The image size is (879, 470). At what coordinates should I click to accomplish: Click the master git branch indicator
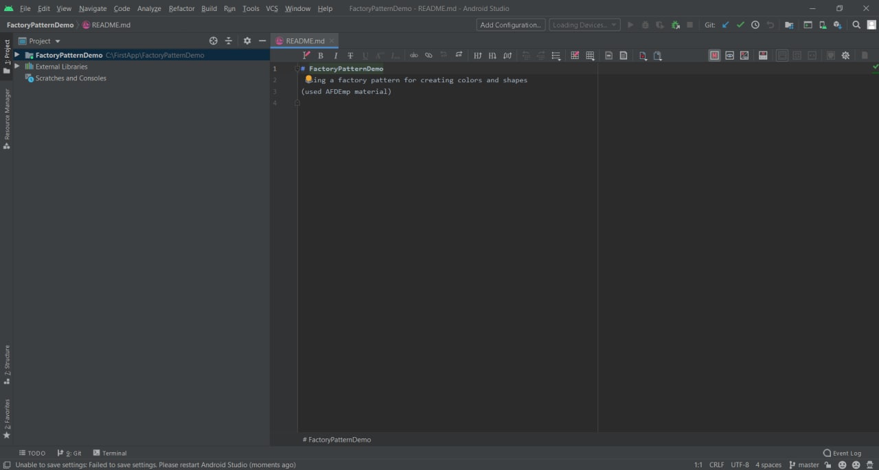click(804, 465)
